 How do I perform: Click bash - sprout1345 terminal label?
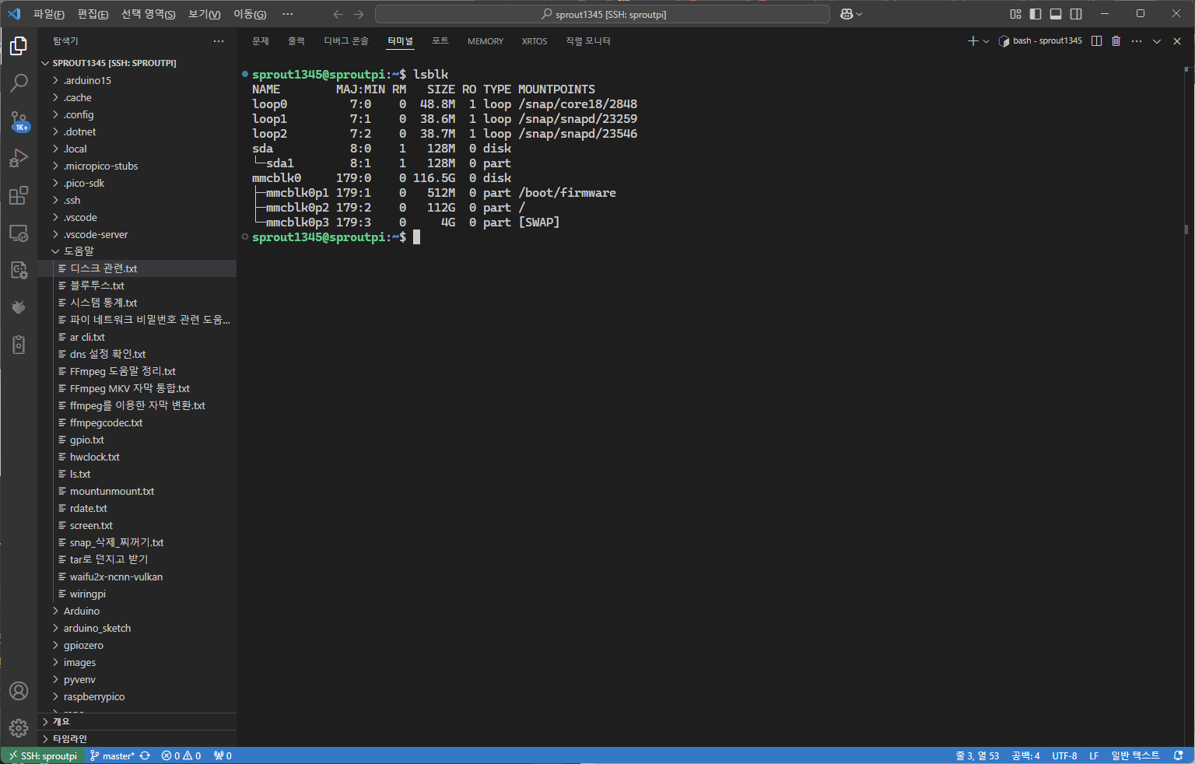click(x=1040, y=41)
